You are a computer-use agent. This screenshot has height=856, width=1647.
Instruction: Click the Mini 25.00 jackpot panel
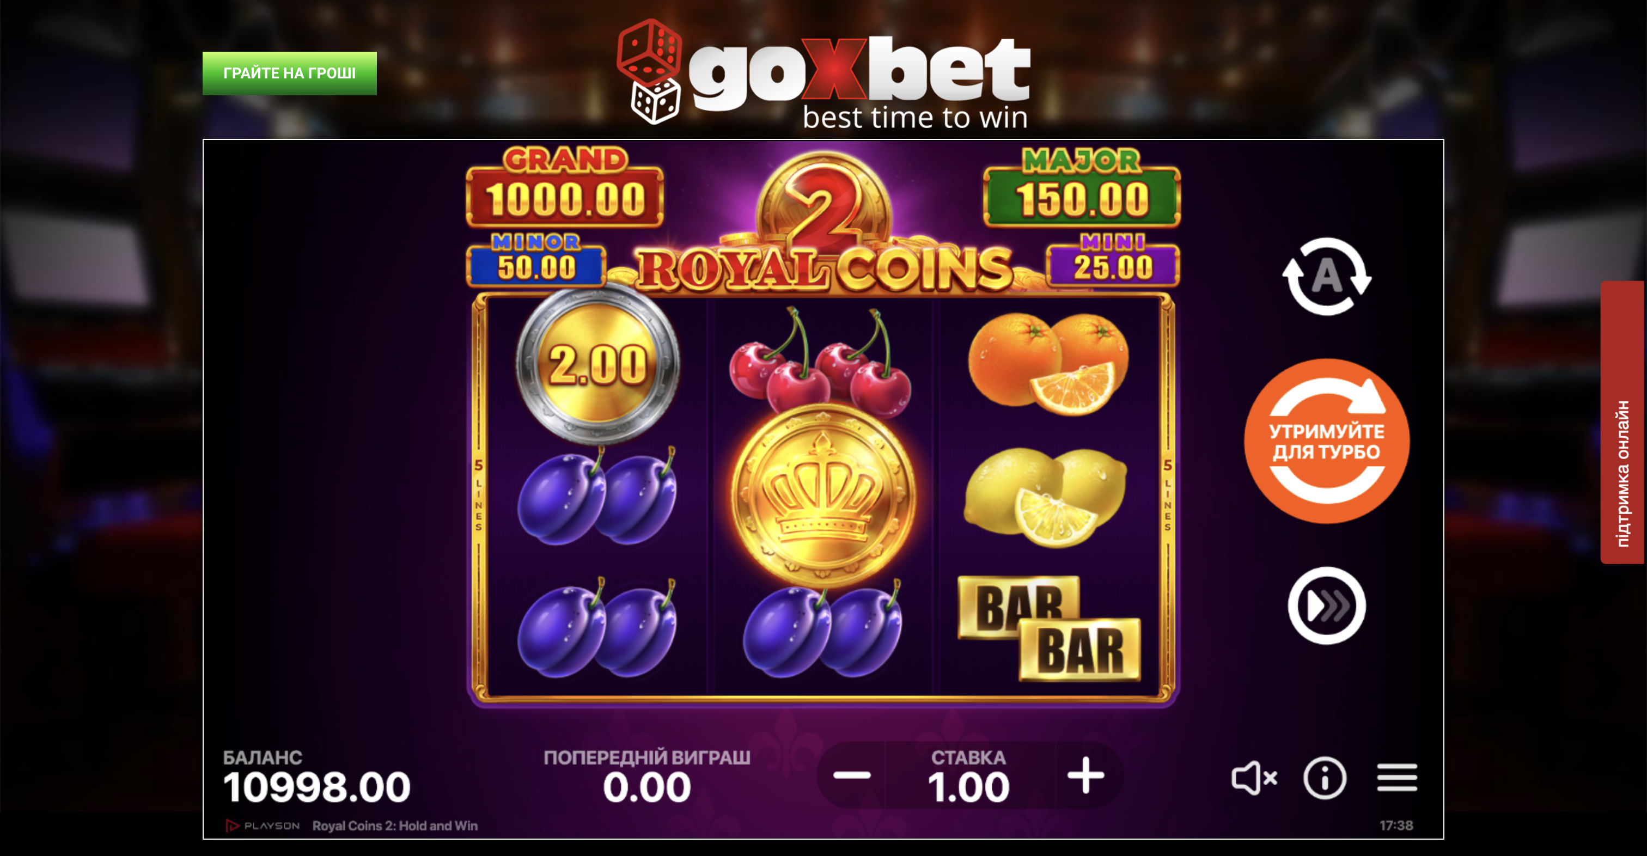click(x=1113, y=260)
